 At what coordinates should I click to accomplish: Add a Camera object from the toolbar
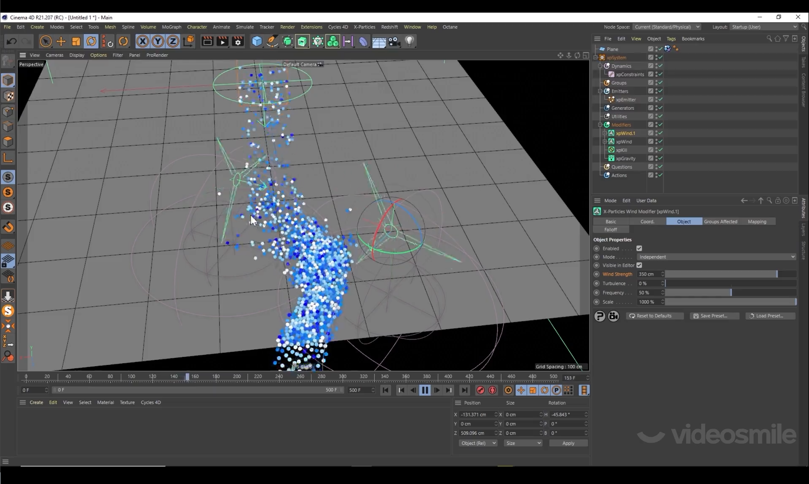394,41
